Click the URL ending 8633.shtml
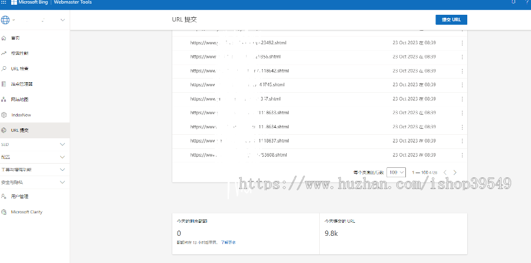Screen dimensions: 531x263 point(239,113)
